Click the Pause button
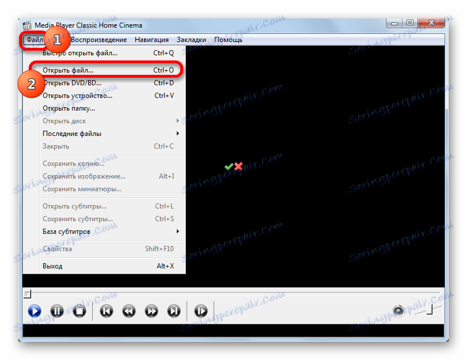Viewport: 467px width, 360px height. coord(57,311)
